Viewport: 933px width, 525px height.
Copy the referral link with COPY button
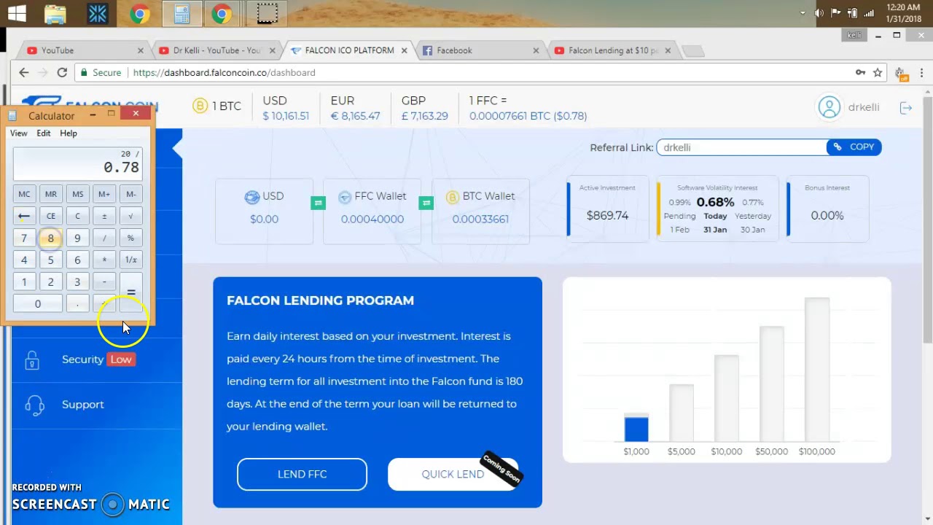click(x=854, y=147)
